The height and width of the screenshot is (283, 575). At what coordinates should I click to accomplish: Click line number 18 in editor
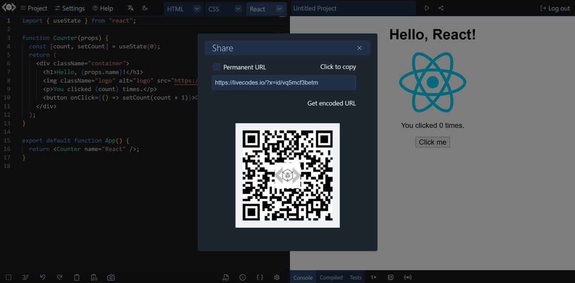[x=7, y=166]
